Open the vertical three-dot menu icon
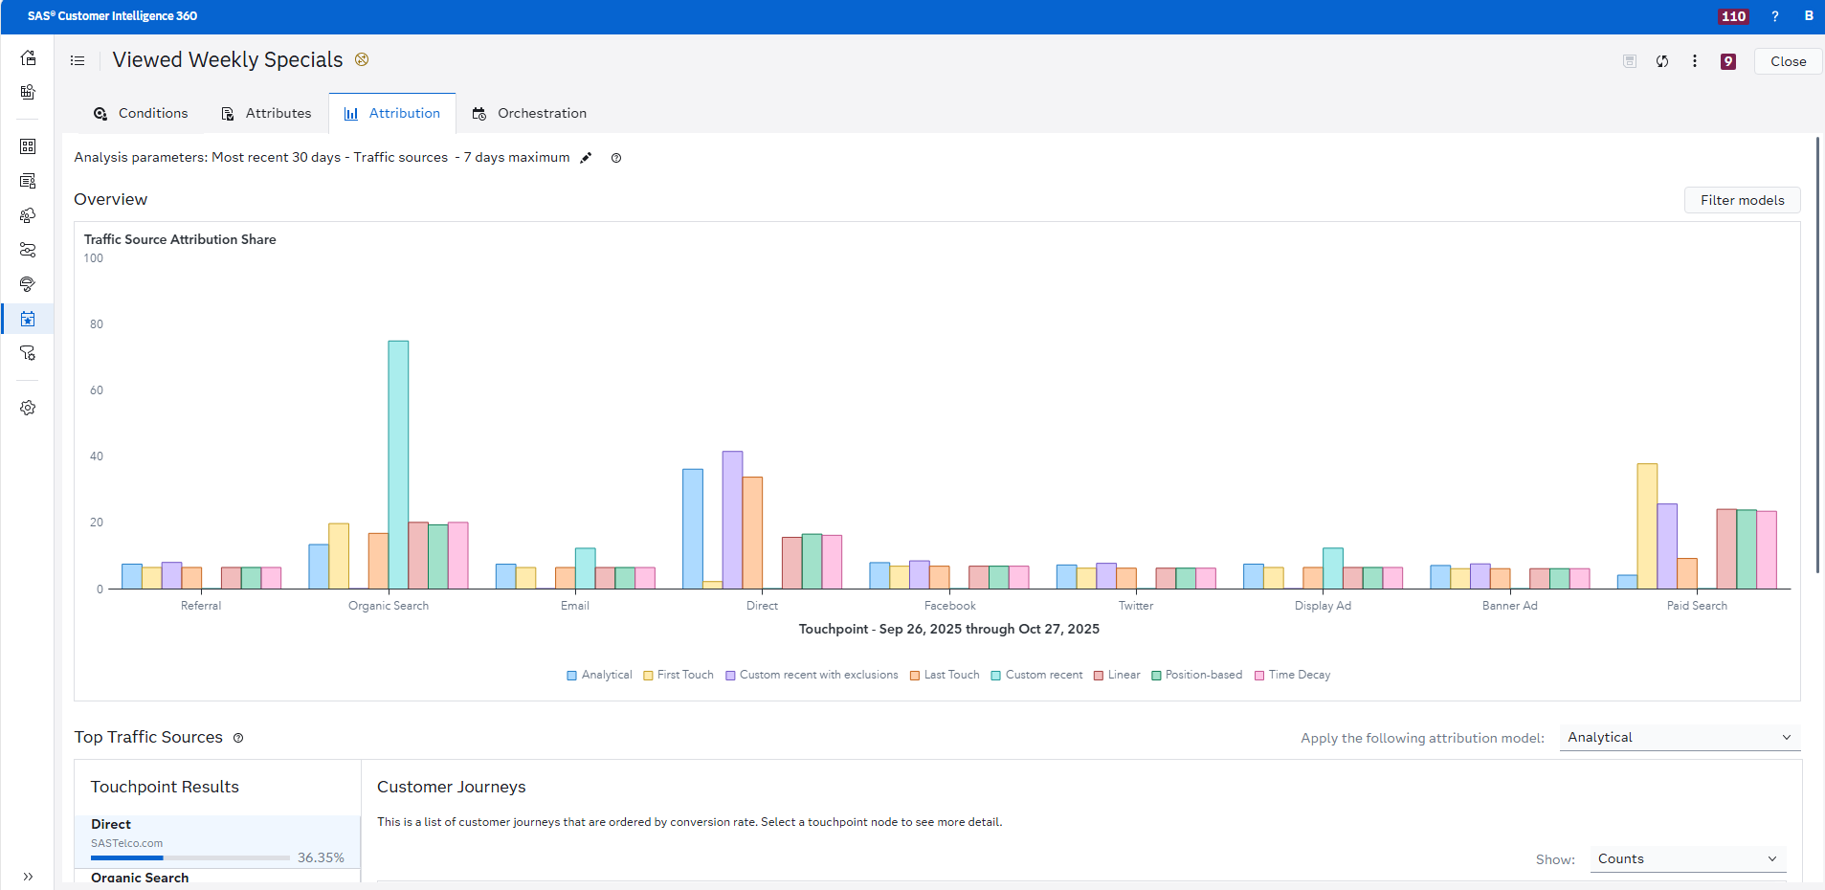This screenshot has height=890, width=1825. click(x=1695, y=60)
